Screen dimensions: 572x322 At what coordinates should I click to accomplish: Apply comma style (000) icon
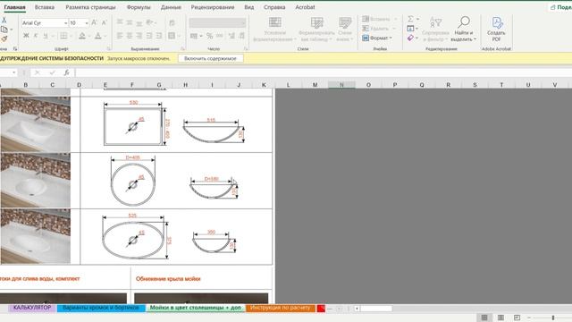point(220,36)
